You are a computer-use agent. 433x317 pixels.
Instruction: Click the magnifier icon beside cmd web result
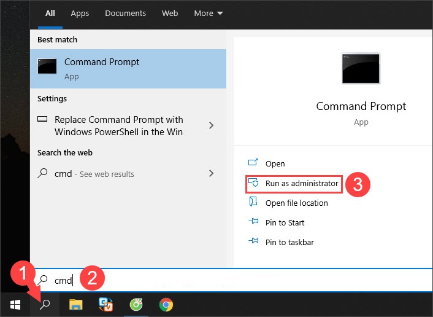point(42,173)
